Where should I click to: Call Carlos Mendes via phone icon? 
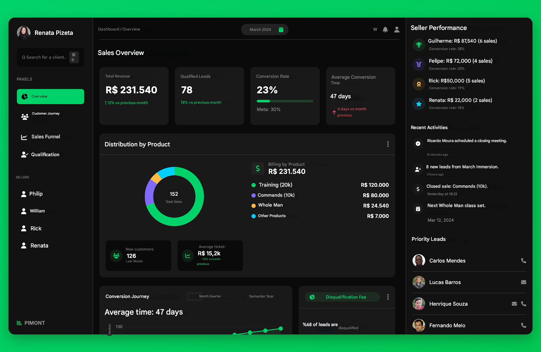pyautogui.click(x=524, y=261)
